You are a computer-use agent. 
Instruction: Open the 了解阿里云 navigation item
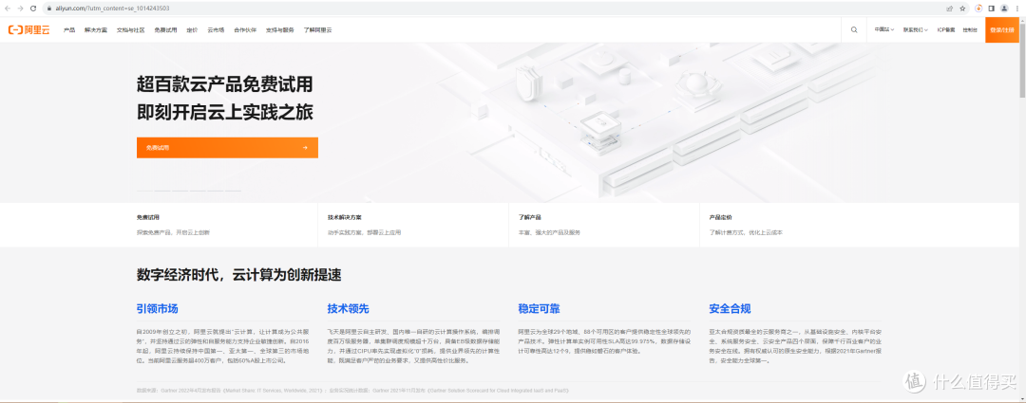318,30
